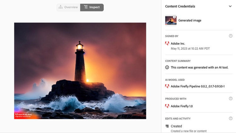
Task: Click the info badge on thumbnail
Action: (174, 17)
